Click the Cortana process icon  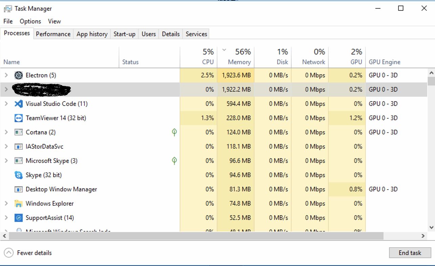(x=18, y=132)
